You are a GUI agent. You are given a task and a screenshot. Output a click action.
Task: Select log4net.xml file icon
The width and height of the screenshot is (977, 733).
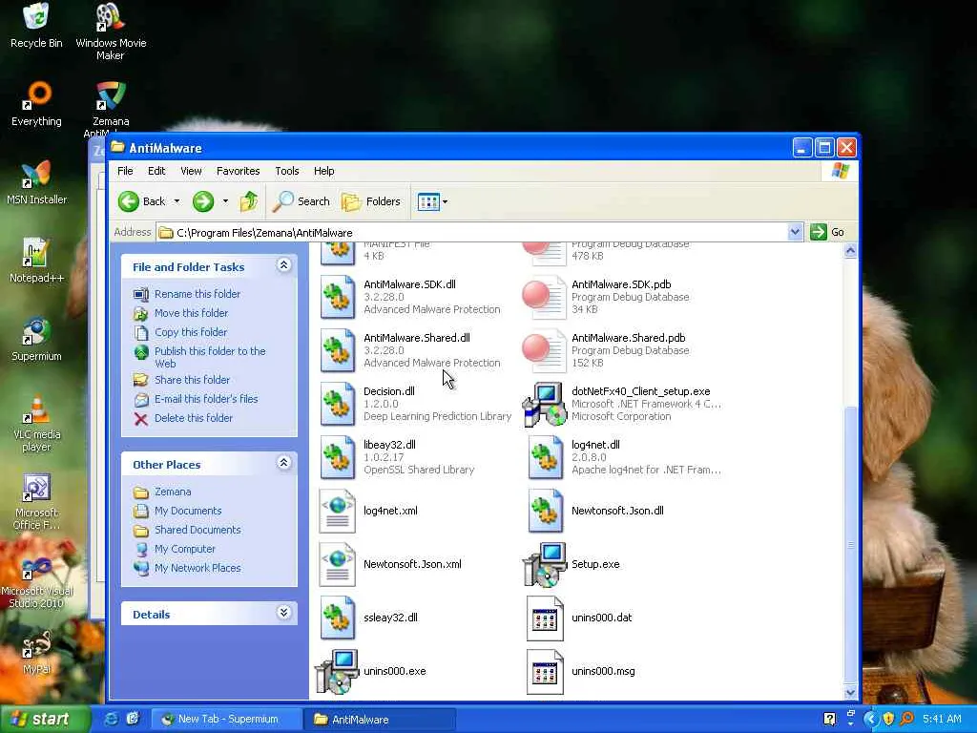(x=338, y=512)
